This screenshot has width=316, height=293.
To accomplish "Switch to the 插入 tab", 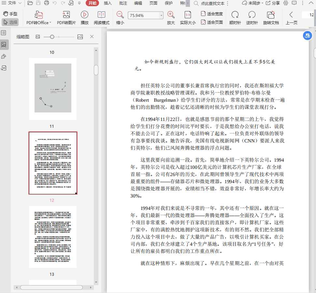I will pyautogui.click(x=108, y=3).
